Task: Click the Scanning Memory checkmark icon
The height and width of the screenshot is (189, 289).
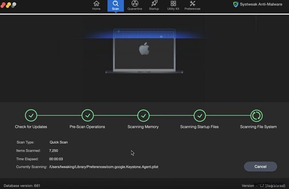Action: (x=143, y=116)
